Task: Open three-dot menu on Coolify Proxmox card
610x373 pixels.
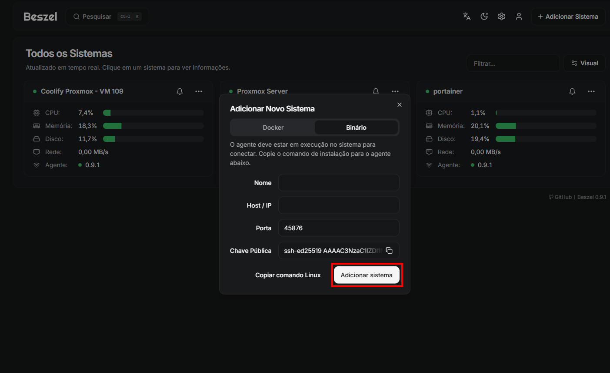Action: 199,91
